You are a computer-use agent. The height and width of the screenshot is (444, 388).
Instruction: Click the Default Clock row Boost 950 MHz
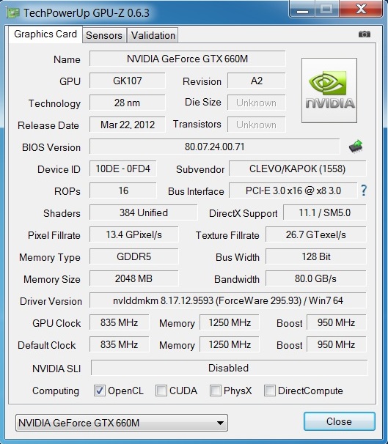click(x=336, y=344)
